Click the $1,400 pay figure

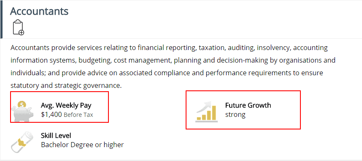click(51, 114)
